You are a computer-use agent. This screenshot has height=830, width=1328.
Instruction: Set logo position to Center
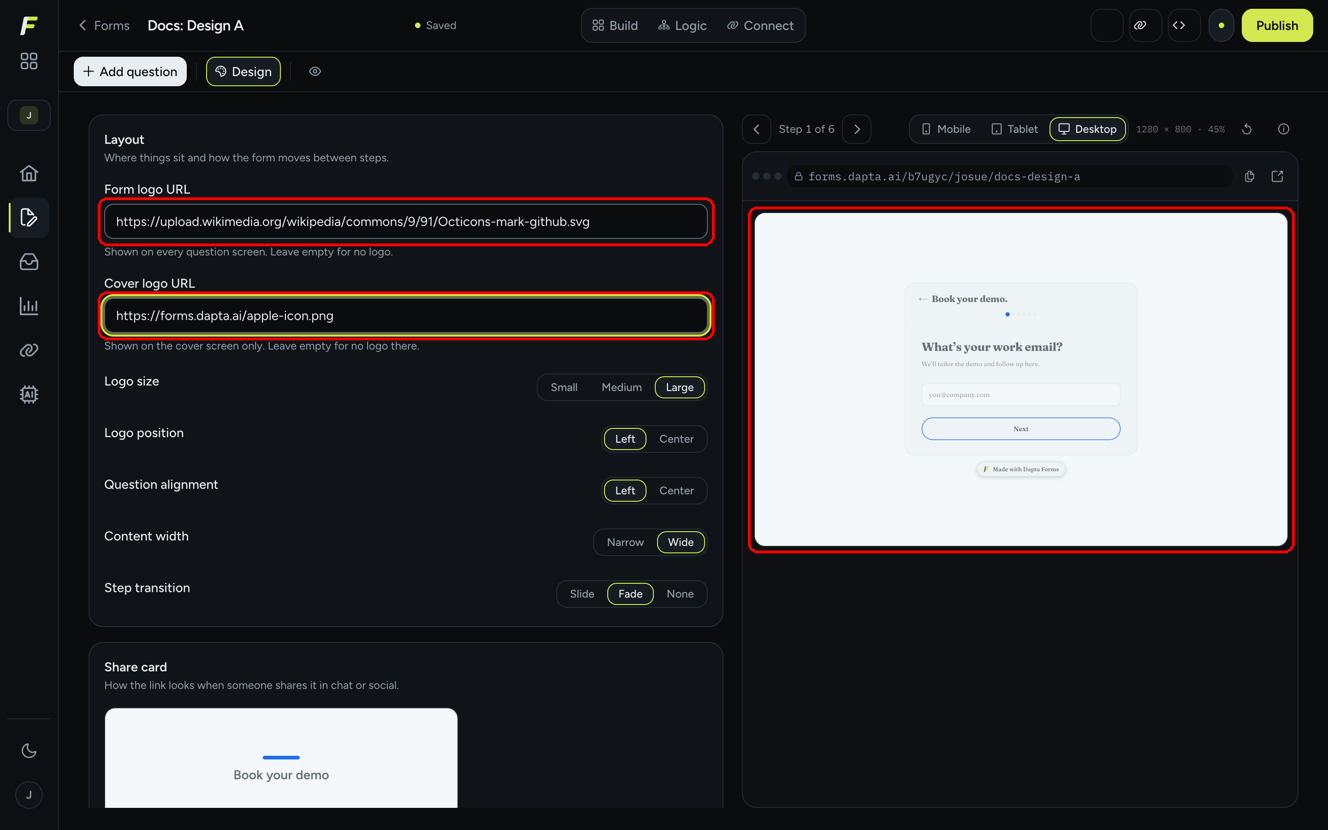click(x=676, y=439)
